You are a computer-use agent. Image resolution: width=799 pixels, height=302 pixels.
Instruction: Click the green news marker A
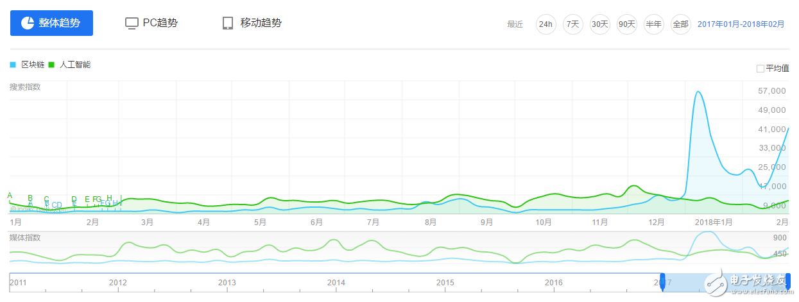[x=10, y=196]
